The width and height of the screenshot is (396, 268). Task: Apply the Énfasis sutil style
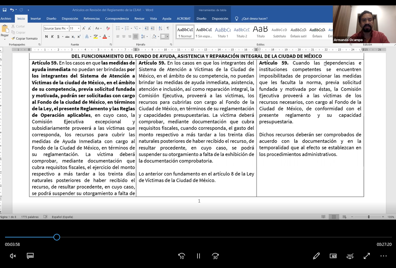click(x=298, y=32)
